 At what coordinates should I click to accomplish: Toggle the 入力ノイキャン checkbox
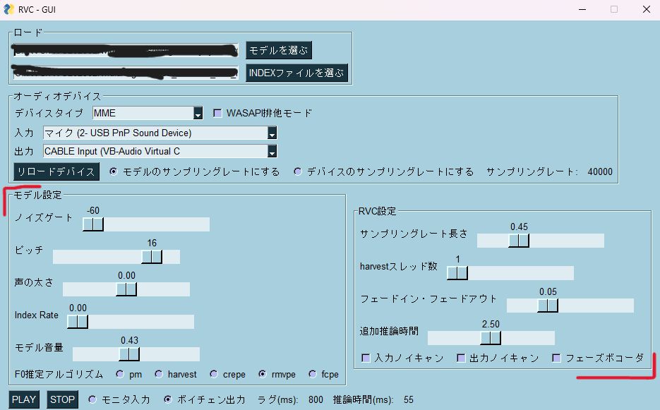click(366, 358)
